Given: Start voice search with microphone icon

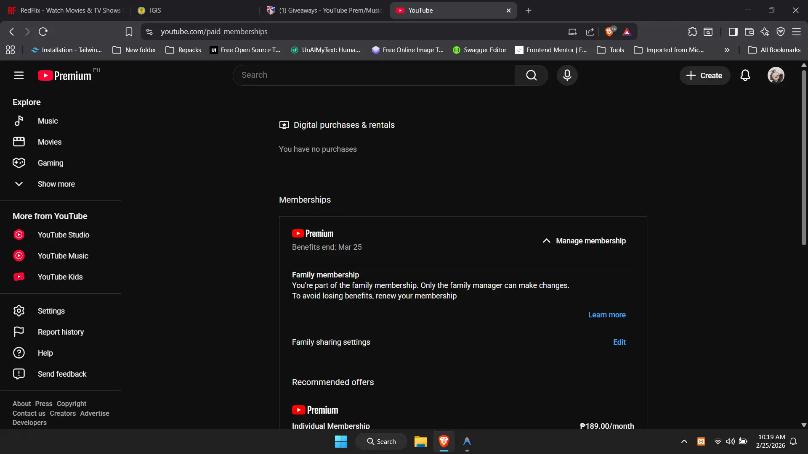Looking at the screenshot, I should (567, 75).
